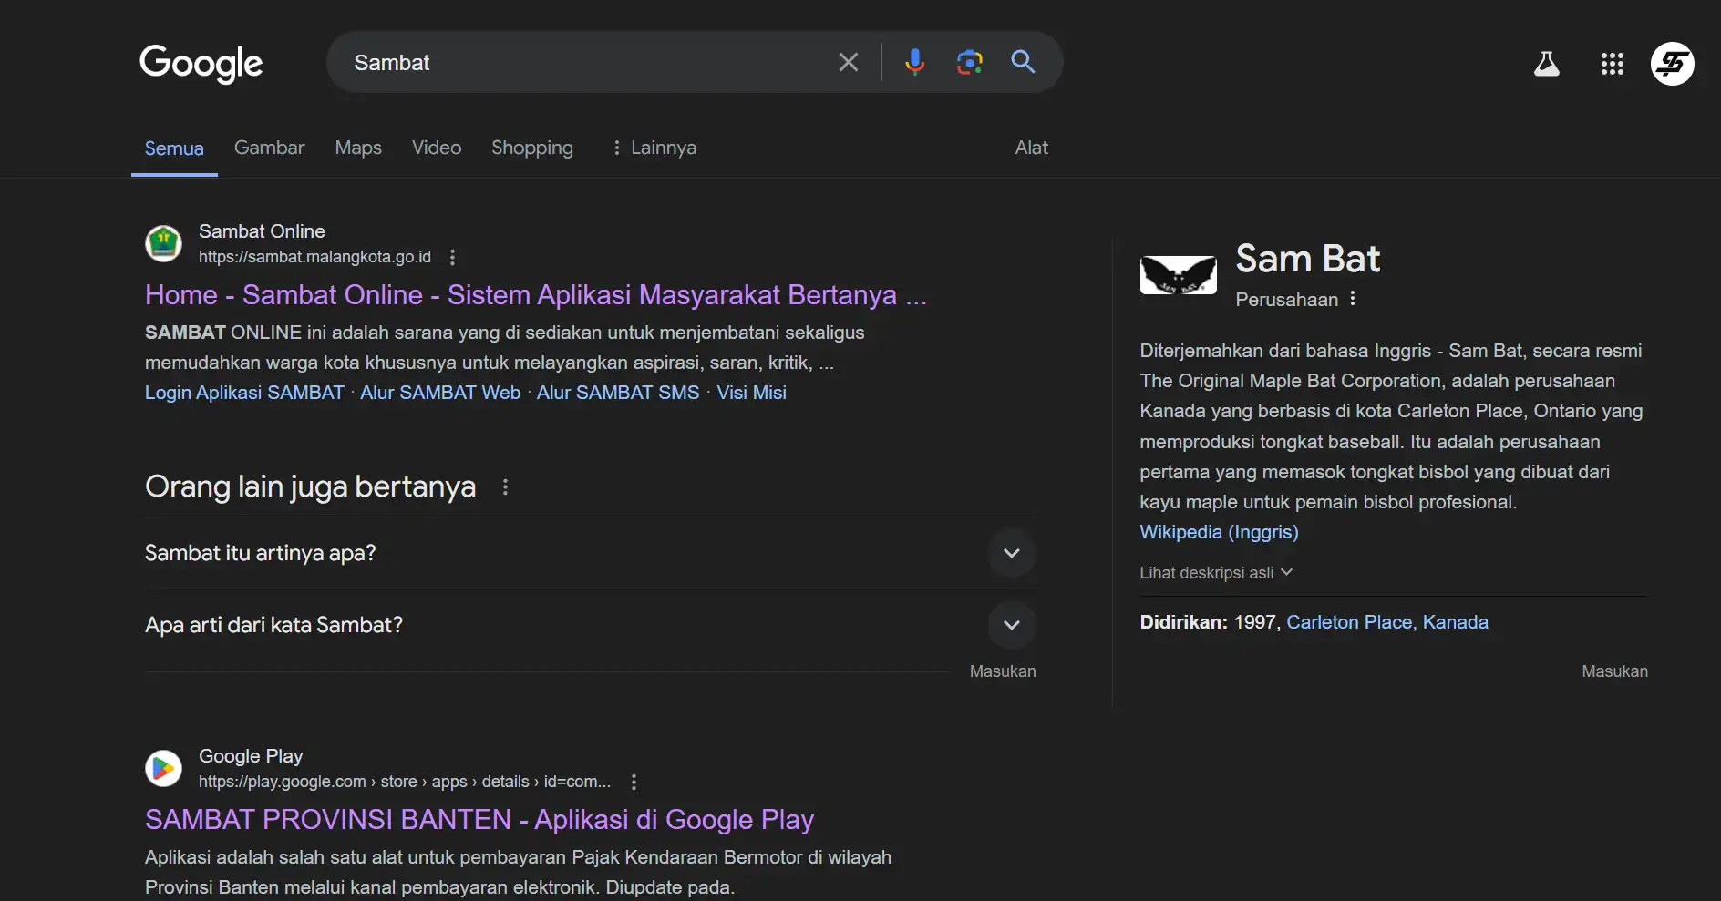Click the Google Play site name
The width and height of the screenshot is (1721, 901).
pyautogui.click(x=251, y=756)
